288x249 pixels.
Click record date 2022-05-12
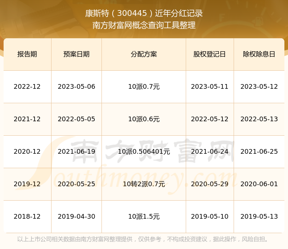(x=210, y=119)
